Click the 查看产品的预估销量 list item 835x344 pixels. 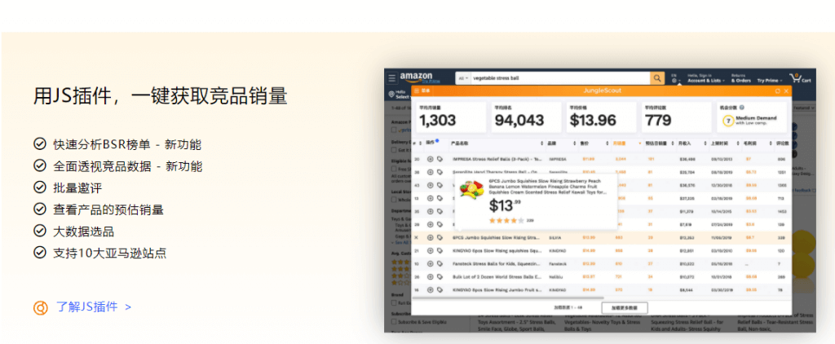pos(108,209)
